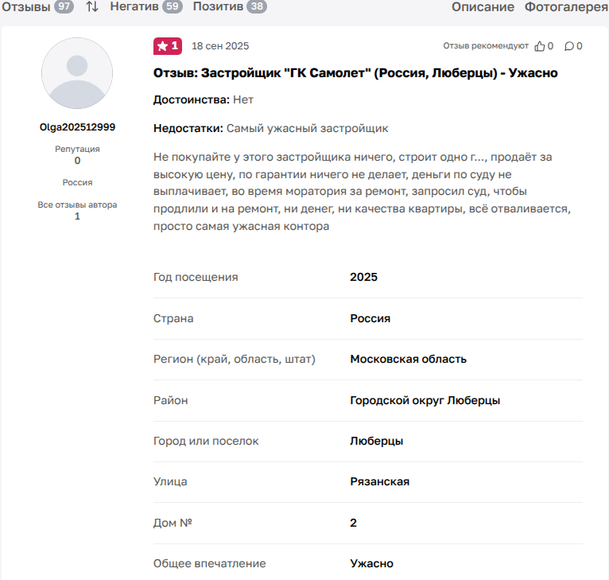The width and height of the screenshot is (609, 580).
Task: Click the reputation value under Репутация
Action: click(77, 160)
